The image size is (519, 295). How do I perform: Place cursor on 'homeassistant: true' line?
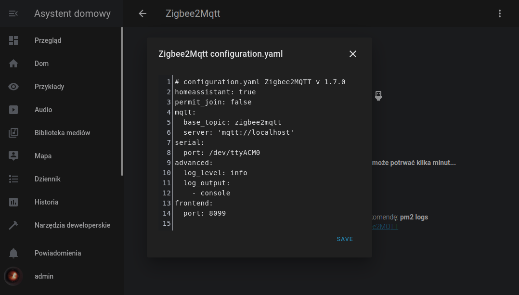(x=215, y=92)
